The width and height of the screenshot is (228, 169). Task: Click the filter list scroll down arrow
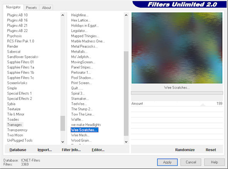[126, 142]
